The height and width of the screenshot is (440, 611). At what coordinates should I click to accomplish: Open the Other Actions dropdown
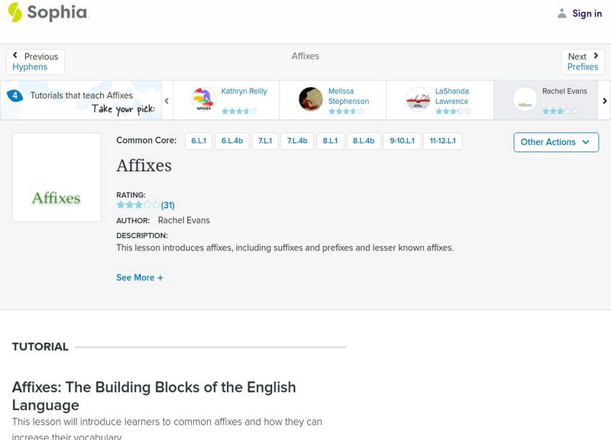[x=555, y=142]
